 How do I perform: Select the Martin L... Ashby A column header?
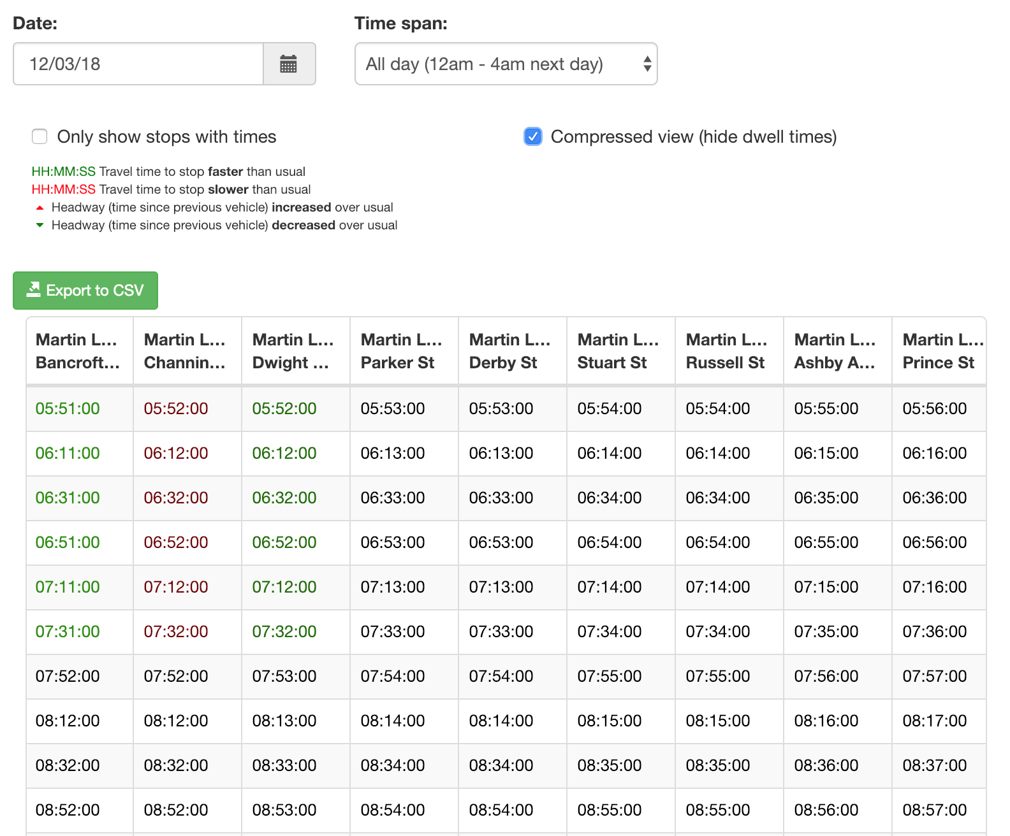(838, 351)
